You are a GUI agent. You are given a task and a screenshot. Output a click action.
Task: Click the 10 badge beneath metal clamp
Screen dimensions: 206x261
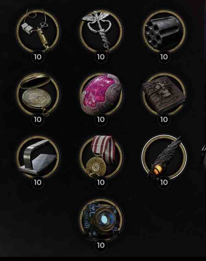[38, 183]
